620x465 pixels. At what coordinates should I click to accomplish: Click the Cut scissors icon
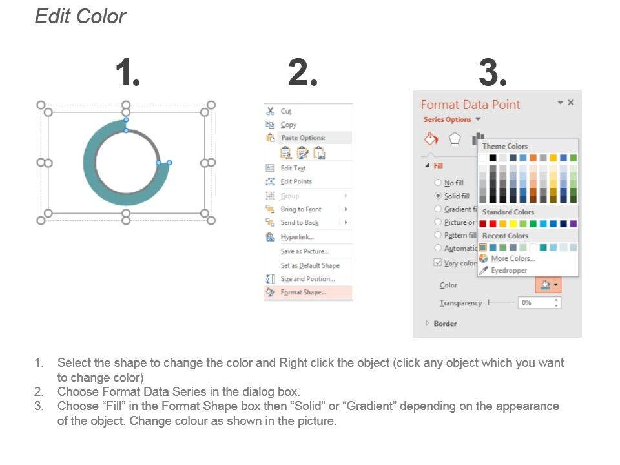(271, 111)
